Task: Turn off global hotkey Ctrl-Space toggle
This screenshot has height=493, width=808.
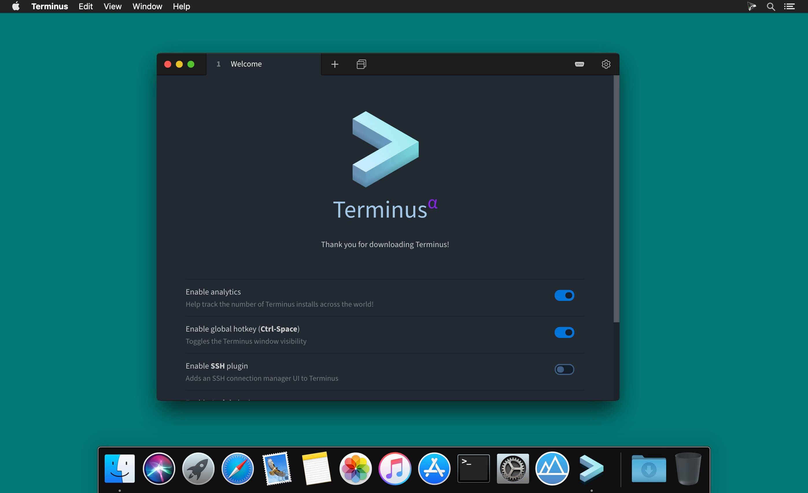Action: (564, 333)
